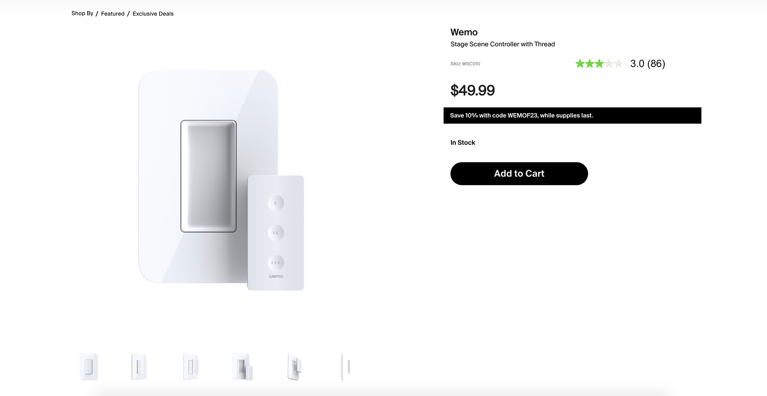Select the fourth thumbnail, remote beside wall plate
This screenshot has height=396, width=767.
pyautogui.click(x=242, y=366)
